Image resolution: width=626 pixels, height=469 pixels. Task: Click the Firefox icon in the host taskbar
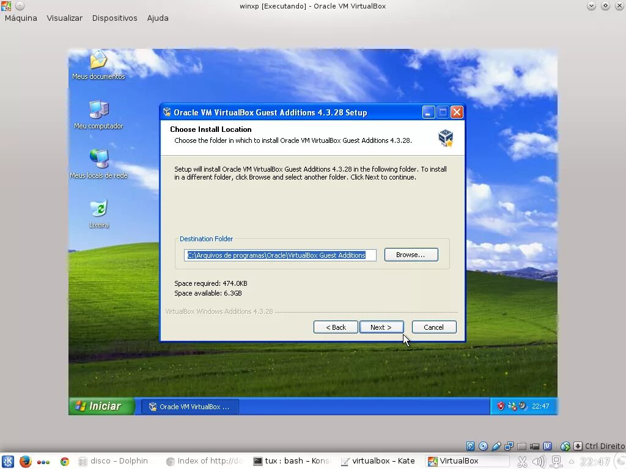click(x=25, y=461)
